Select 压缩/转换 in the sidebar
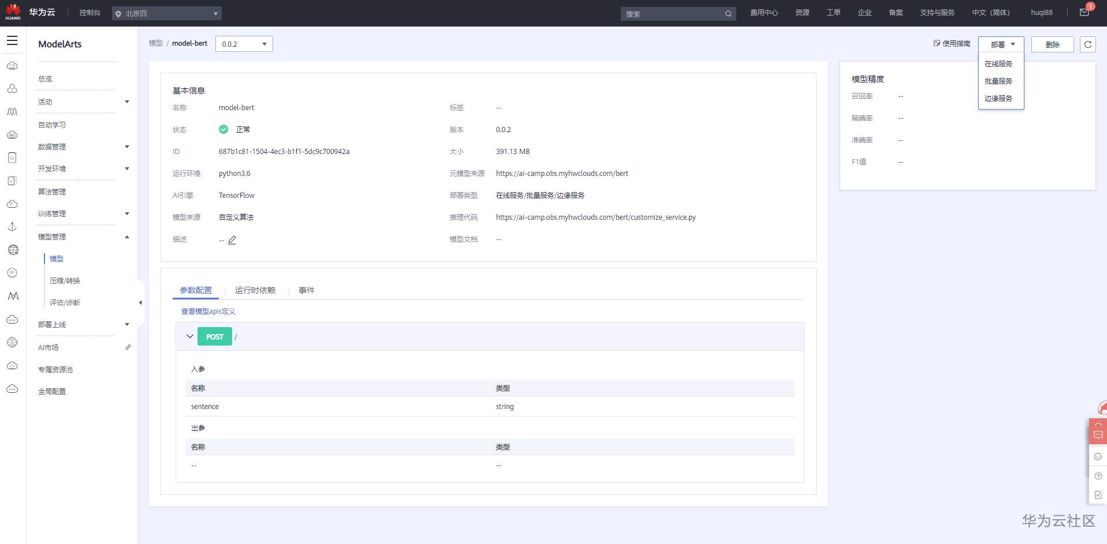This screenshot has width=1107, height=544. click(x=65, y=281)
